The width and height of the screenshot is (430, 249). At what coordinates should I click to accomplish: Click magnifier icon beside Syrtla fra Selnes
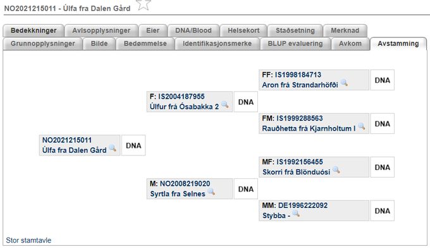pyautogui.click(x=211, y=191)
